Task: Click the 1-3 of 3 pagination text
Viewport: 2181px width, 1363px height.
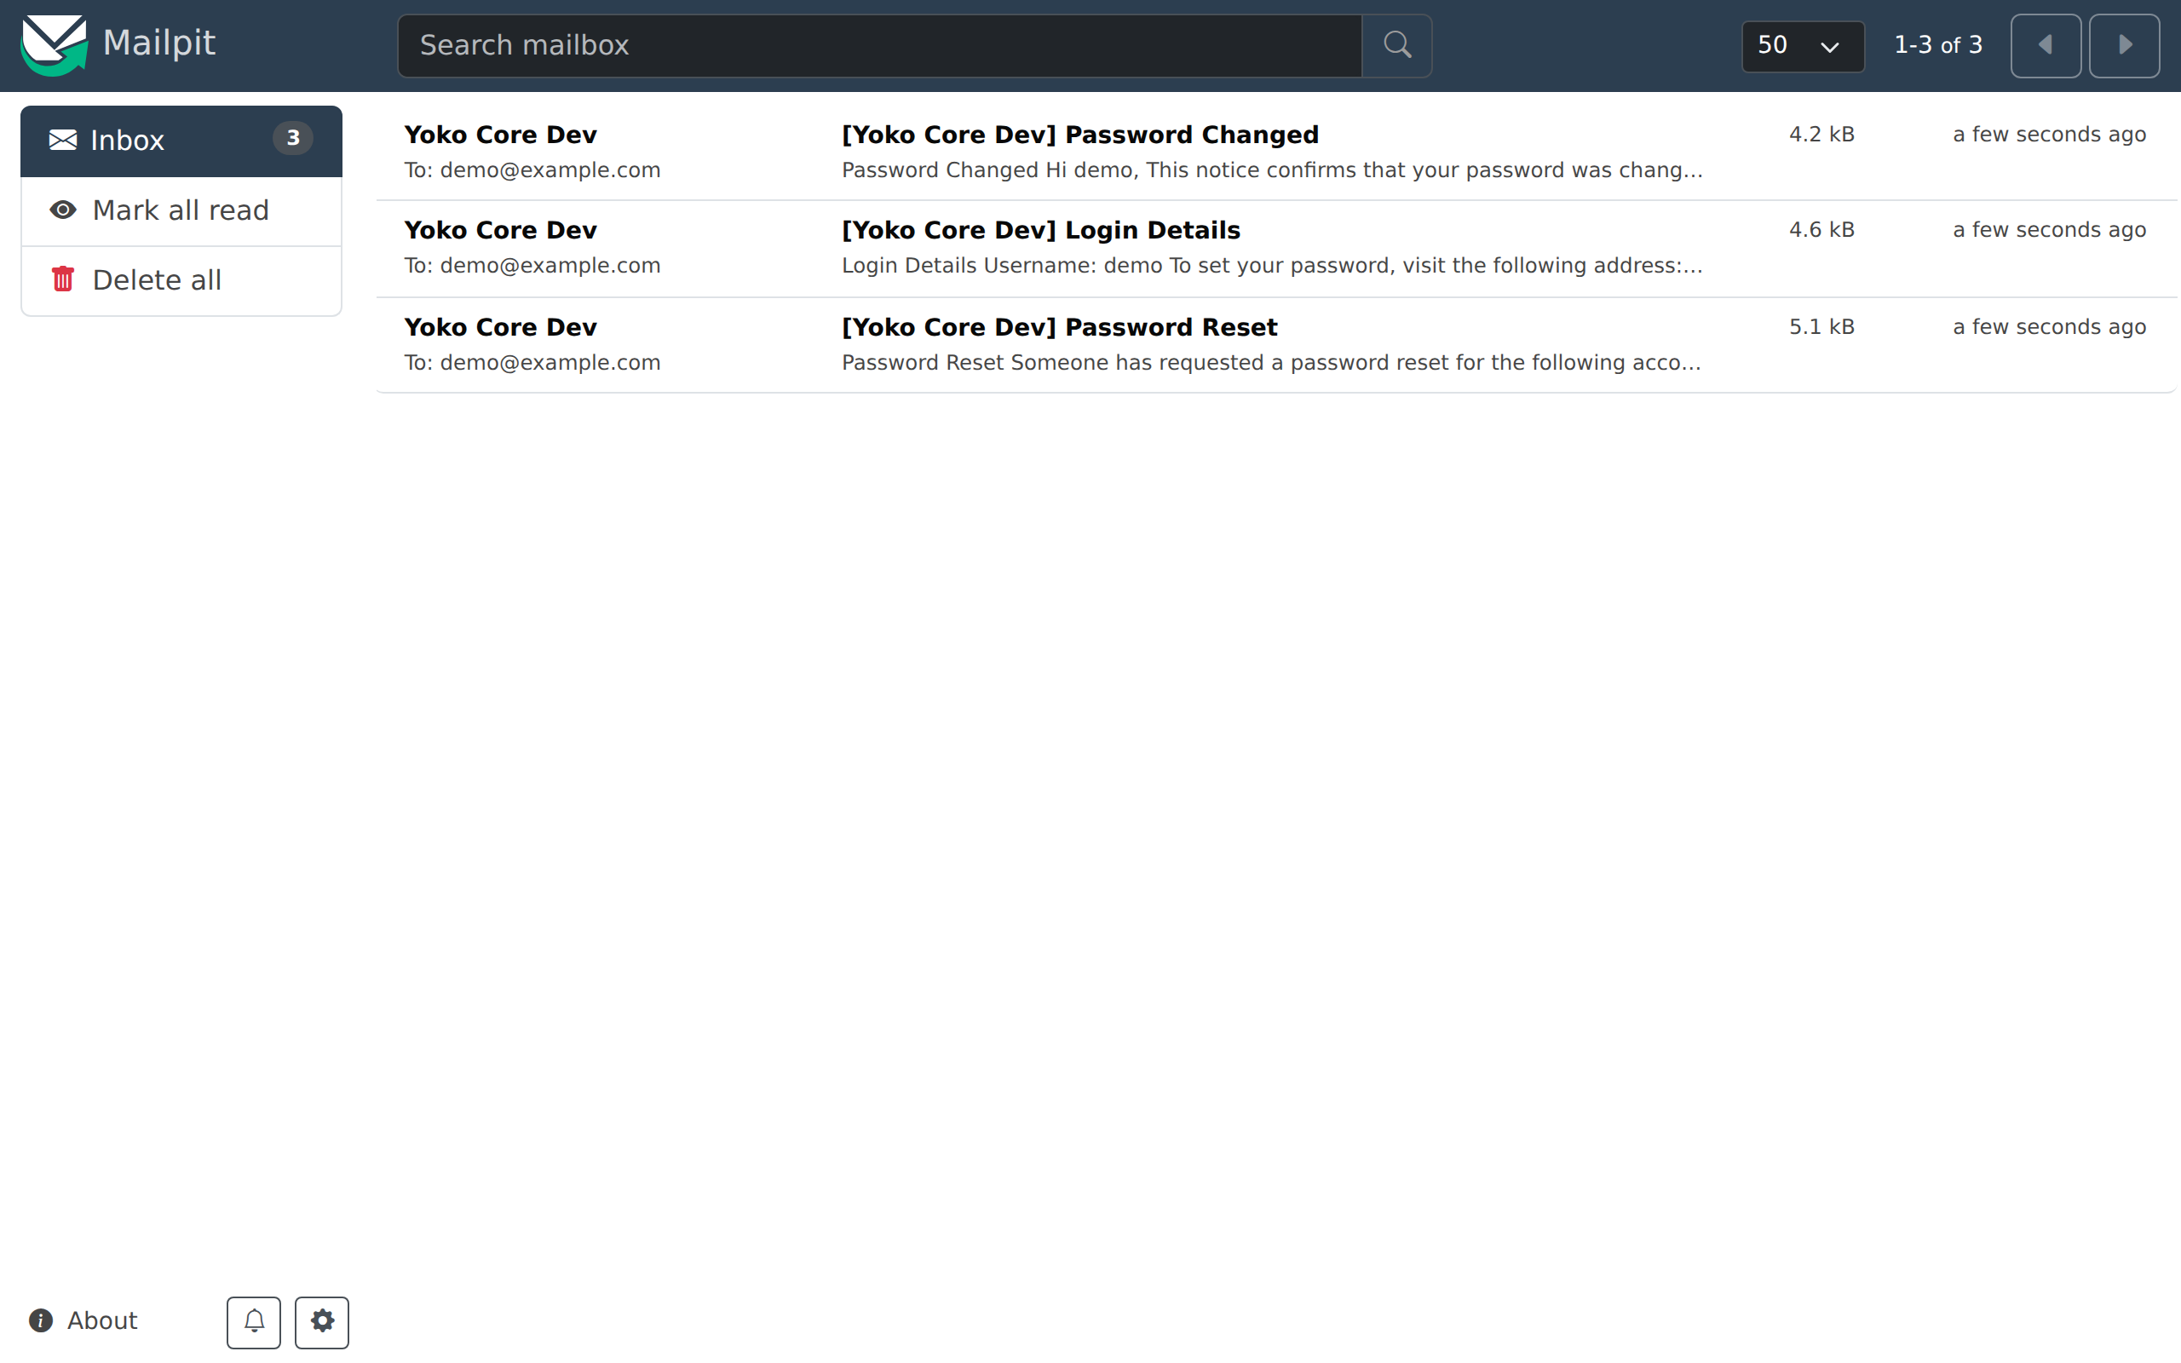Action: [x=1937, y=45]
